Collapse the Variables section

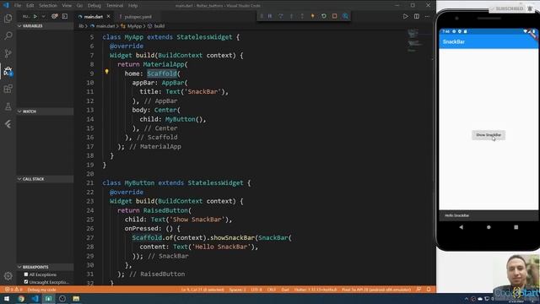(45, 26)
